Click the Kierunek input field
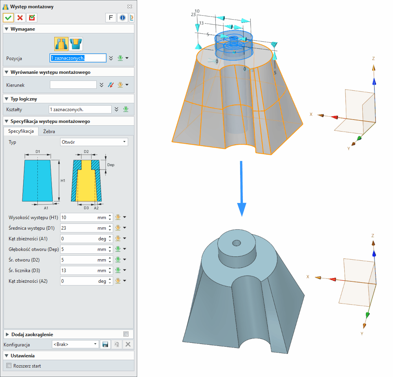Viewport: 393px width, 377px height. click(x=73, y=85)
